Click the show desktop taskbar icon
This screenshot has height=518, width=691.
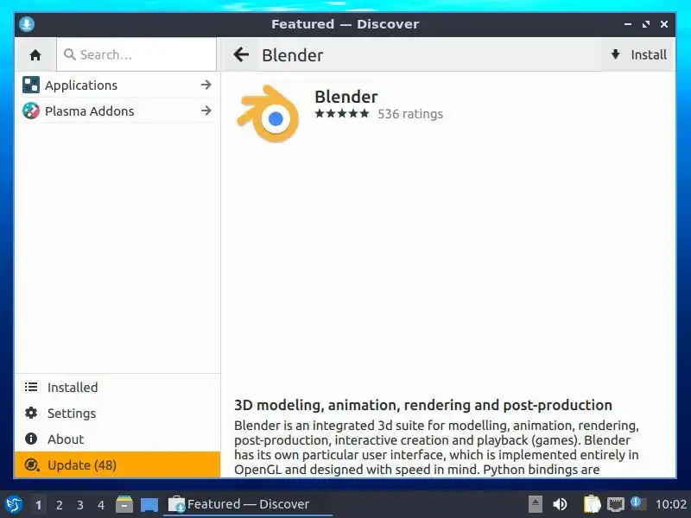(149, 505)
